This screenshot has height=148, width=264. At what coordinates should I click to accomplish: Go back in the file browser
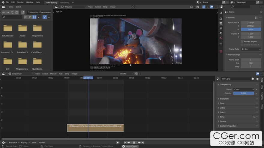pos(4,13)
